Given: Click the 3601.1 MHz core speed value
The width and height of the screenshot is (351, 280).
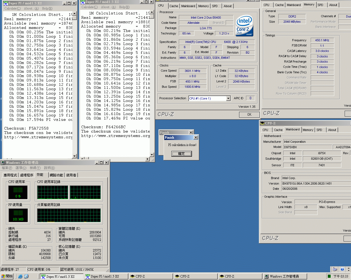Looking at the screenshot, I should point(193,71).
